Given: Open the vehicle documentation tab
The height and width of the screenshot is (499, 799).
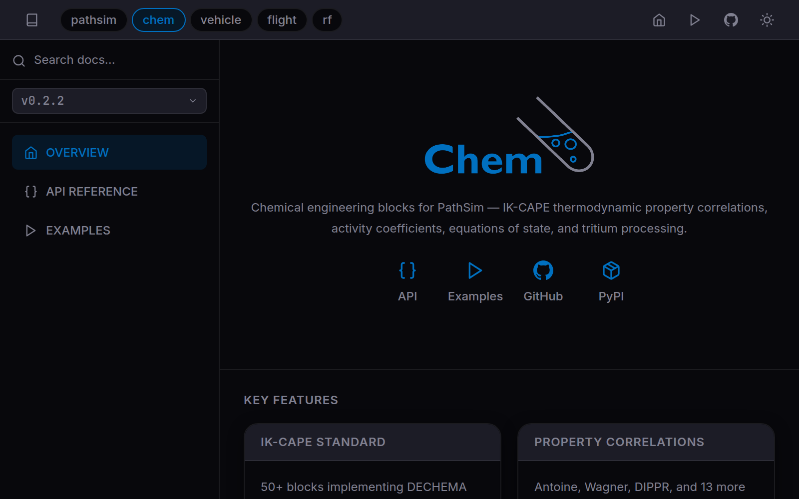Looking at the screenshot, I should (221, 20).
